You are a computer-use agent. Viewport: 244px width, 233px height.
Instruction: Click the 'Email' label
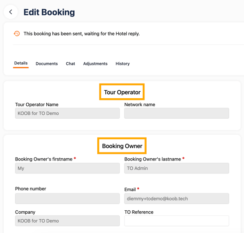[x=130, y=189]
